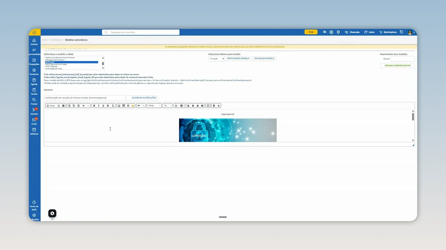Justify text in the editor
The height and width of the screenshot is (250, 446).
tap(202, 106)
